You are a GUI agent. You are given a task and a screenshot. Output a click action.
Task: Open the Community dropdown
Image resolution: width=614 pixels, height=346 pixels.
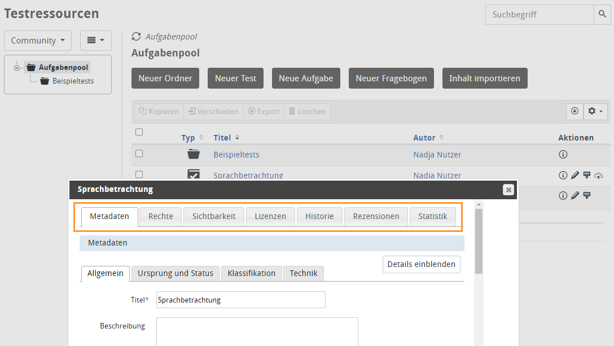37,40
